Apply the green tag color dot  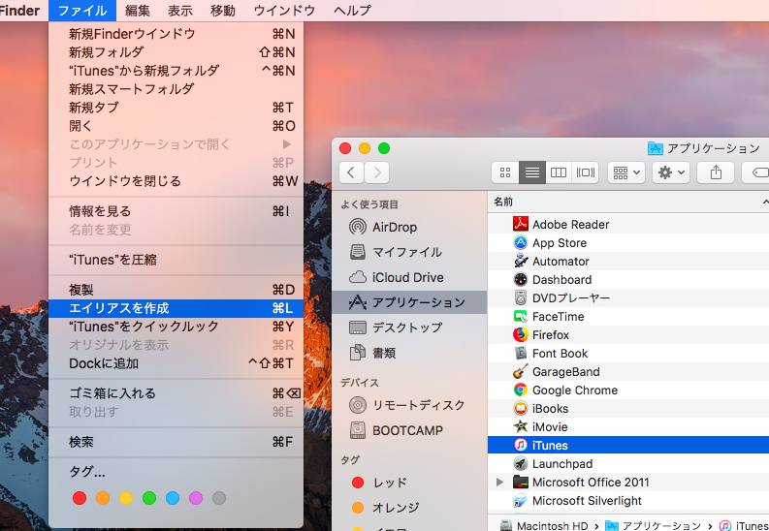coord(149,498)
